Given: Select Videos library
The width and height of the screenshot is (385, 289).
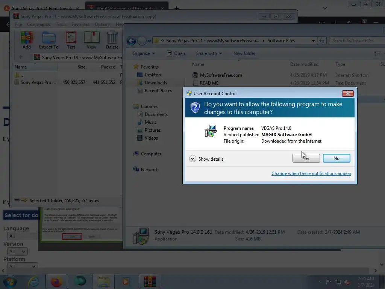Looking at the screenshot, I should (148, 138).
